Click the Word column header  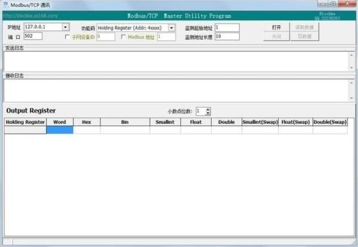tap(59, 122)
